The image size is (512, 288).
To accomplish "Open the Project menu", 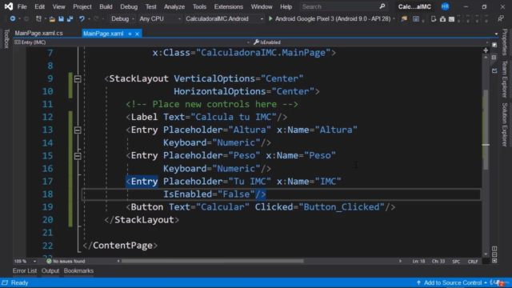I will click(82, 6).
